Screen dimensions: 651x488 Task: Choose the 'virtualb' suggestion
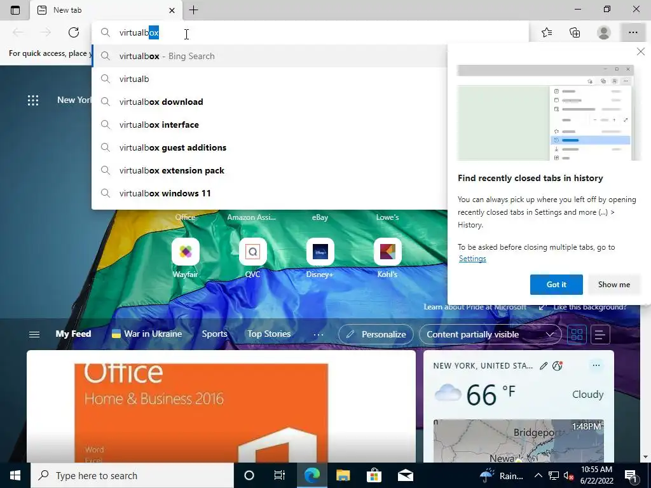coord(270,79)
